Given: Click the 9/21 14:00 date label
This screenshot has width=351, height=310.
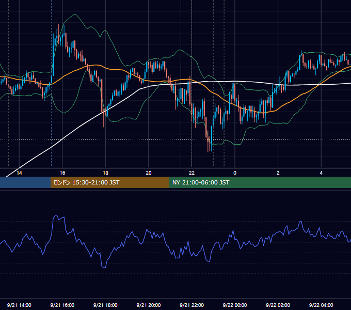Looking at the screenshot, I should (19, 305).
